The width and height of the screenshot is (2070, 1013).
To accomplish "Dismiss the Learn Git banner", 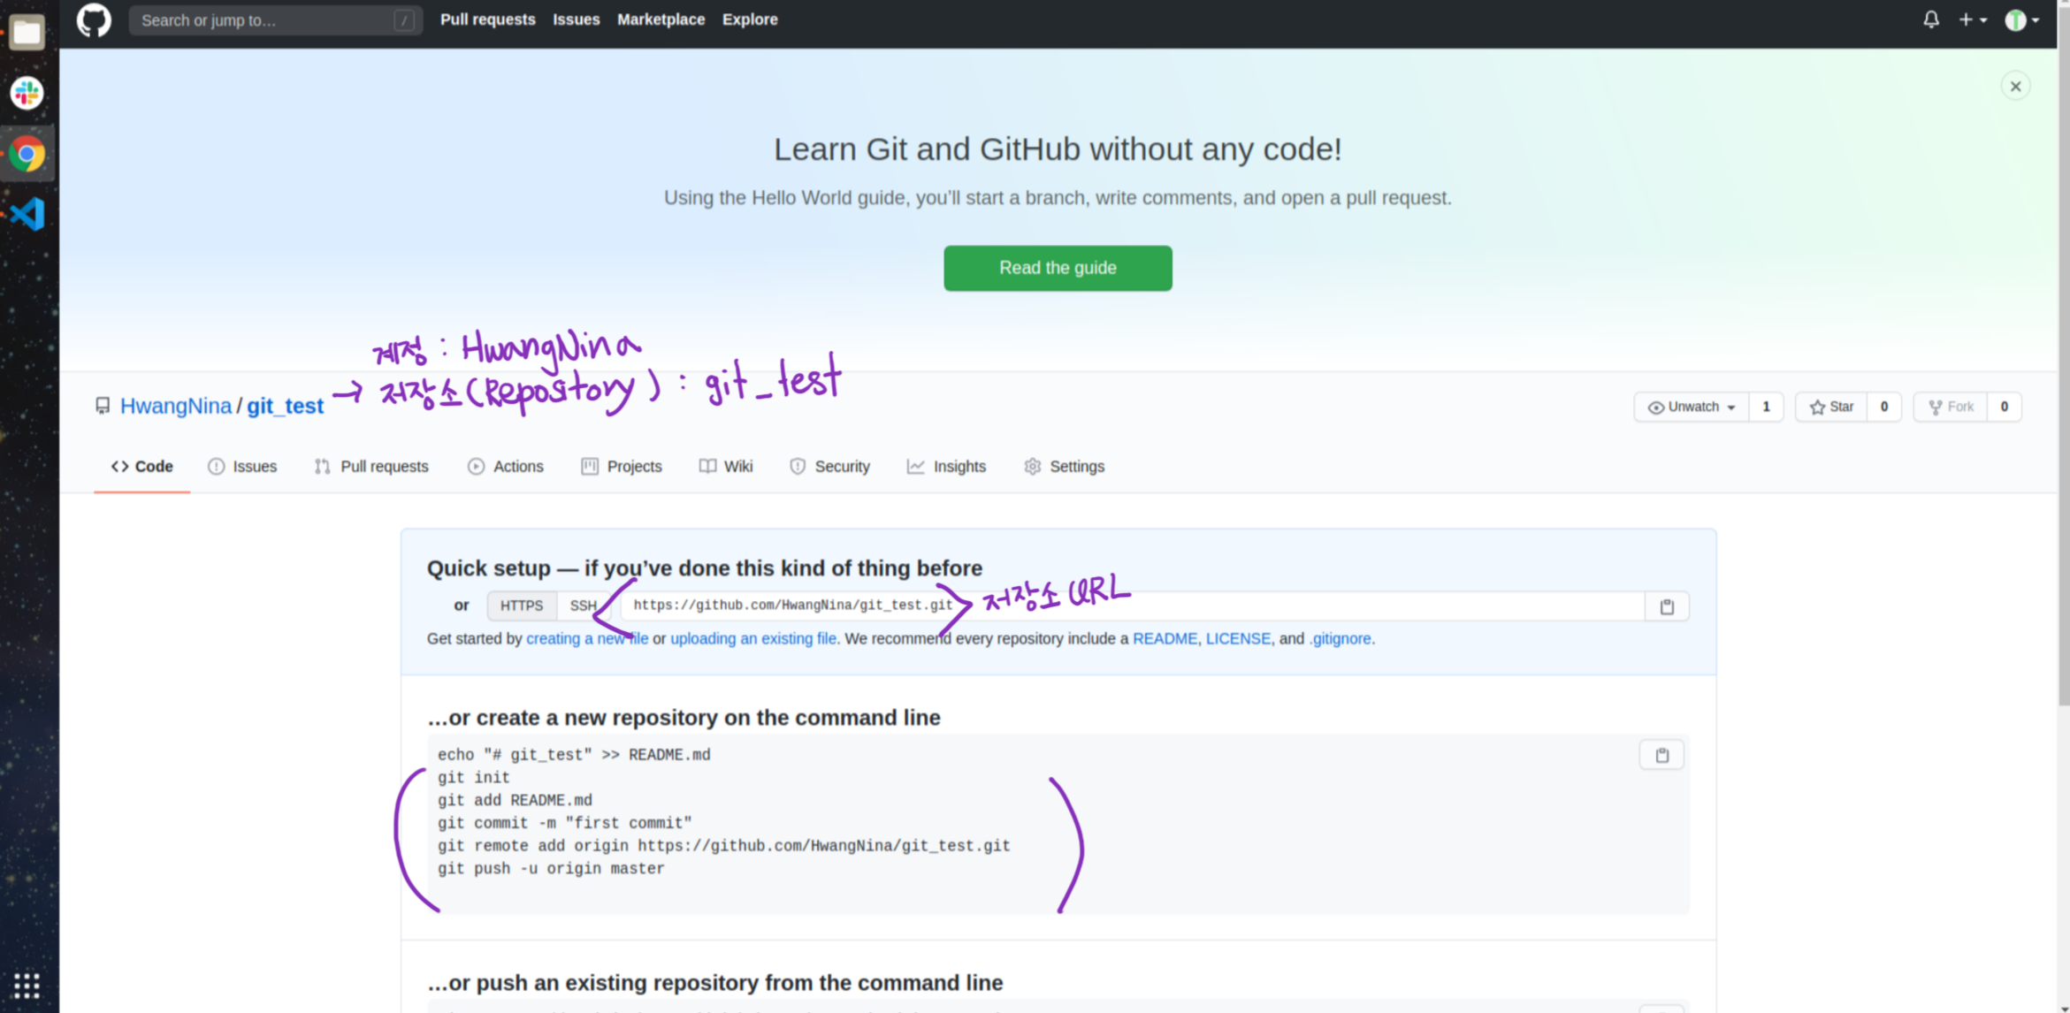I will point(2015,87).
